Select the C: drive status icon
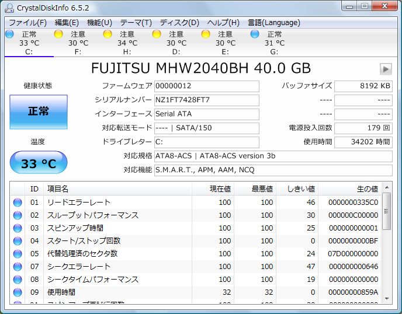The image size is (402, 314). [x=10, y=34]
